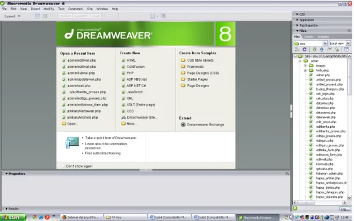
Task: Click the Layout table toolbar icon
Action: coord(37,16)
